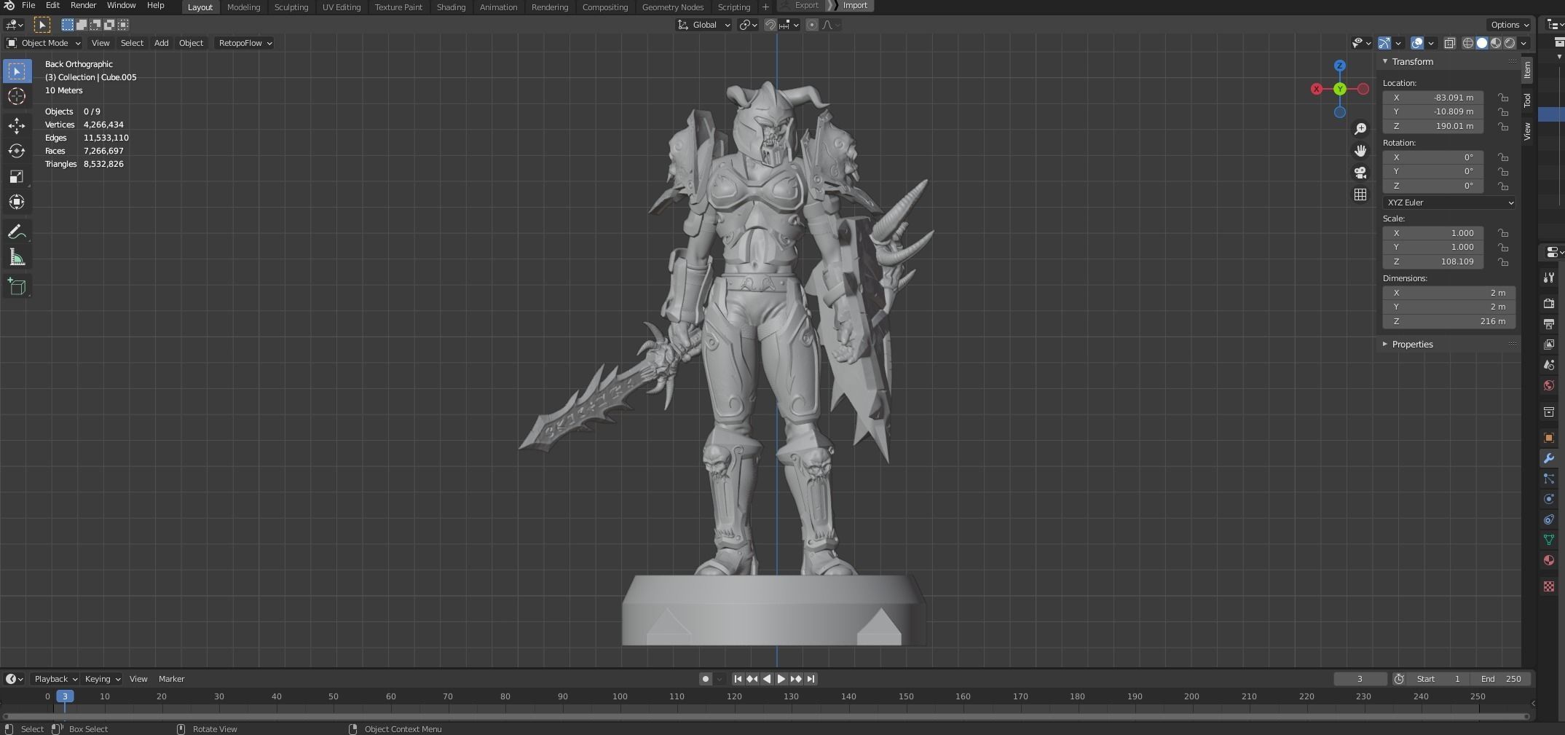Open the RetopoFlow dropdown
The image size is (1565, 735).
click(x=245, y=43)
